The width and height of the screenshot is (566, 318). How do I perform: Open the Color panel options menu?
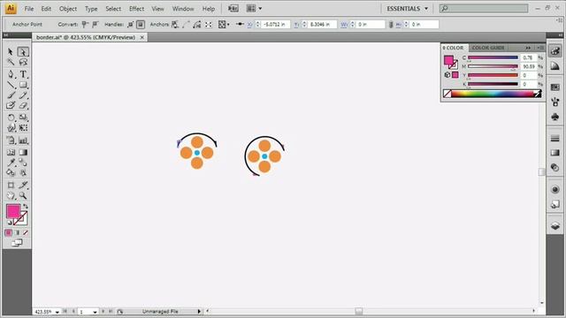540,48
